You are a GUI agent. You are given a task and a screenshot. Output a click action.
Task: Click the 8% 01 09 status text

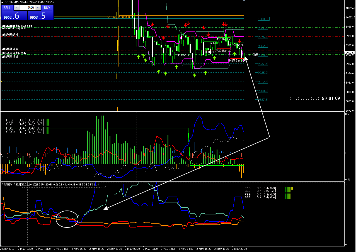coord(331,98)
